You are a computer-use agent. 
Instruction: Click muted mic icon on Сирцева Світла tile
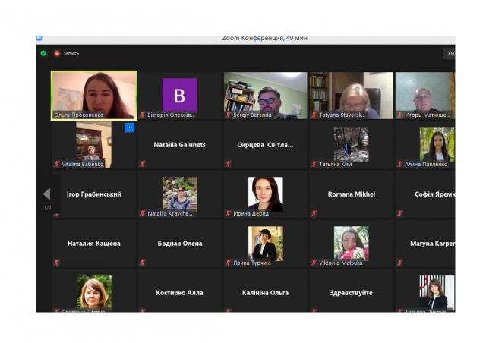tap(229, 164)
